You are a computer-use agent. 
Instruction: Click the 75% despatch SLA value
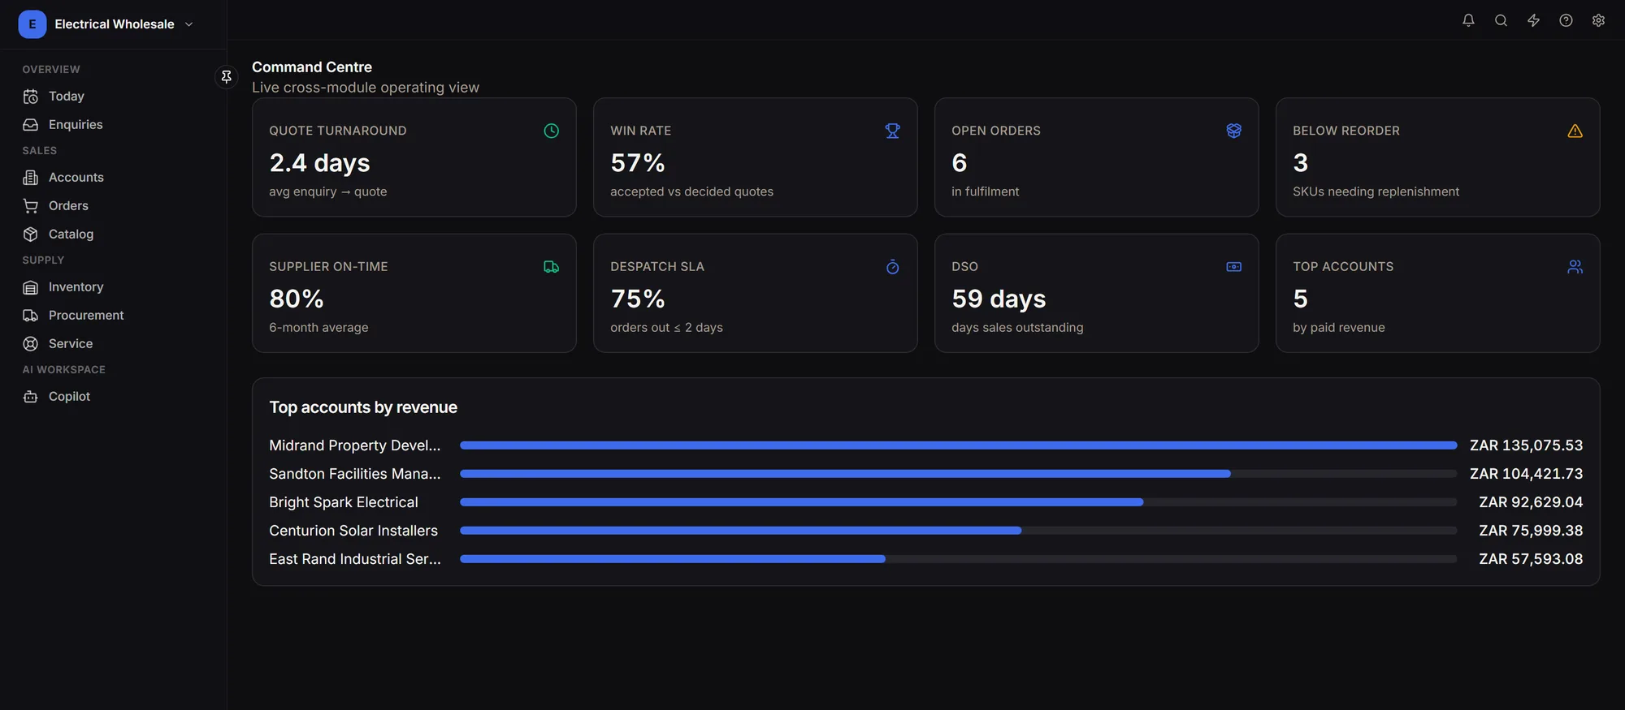pyautogui.click(x=638, y=299)
